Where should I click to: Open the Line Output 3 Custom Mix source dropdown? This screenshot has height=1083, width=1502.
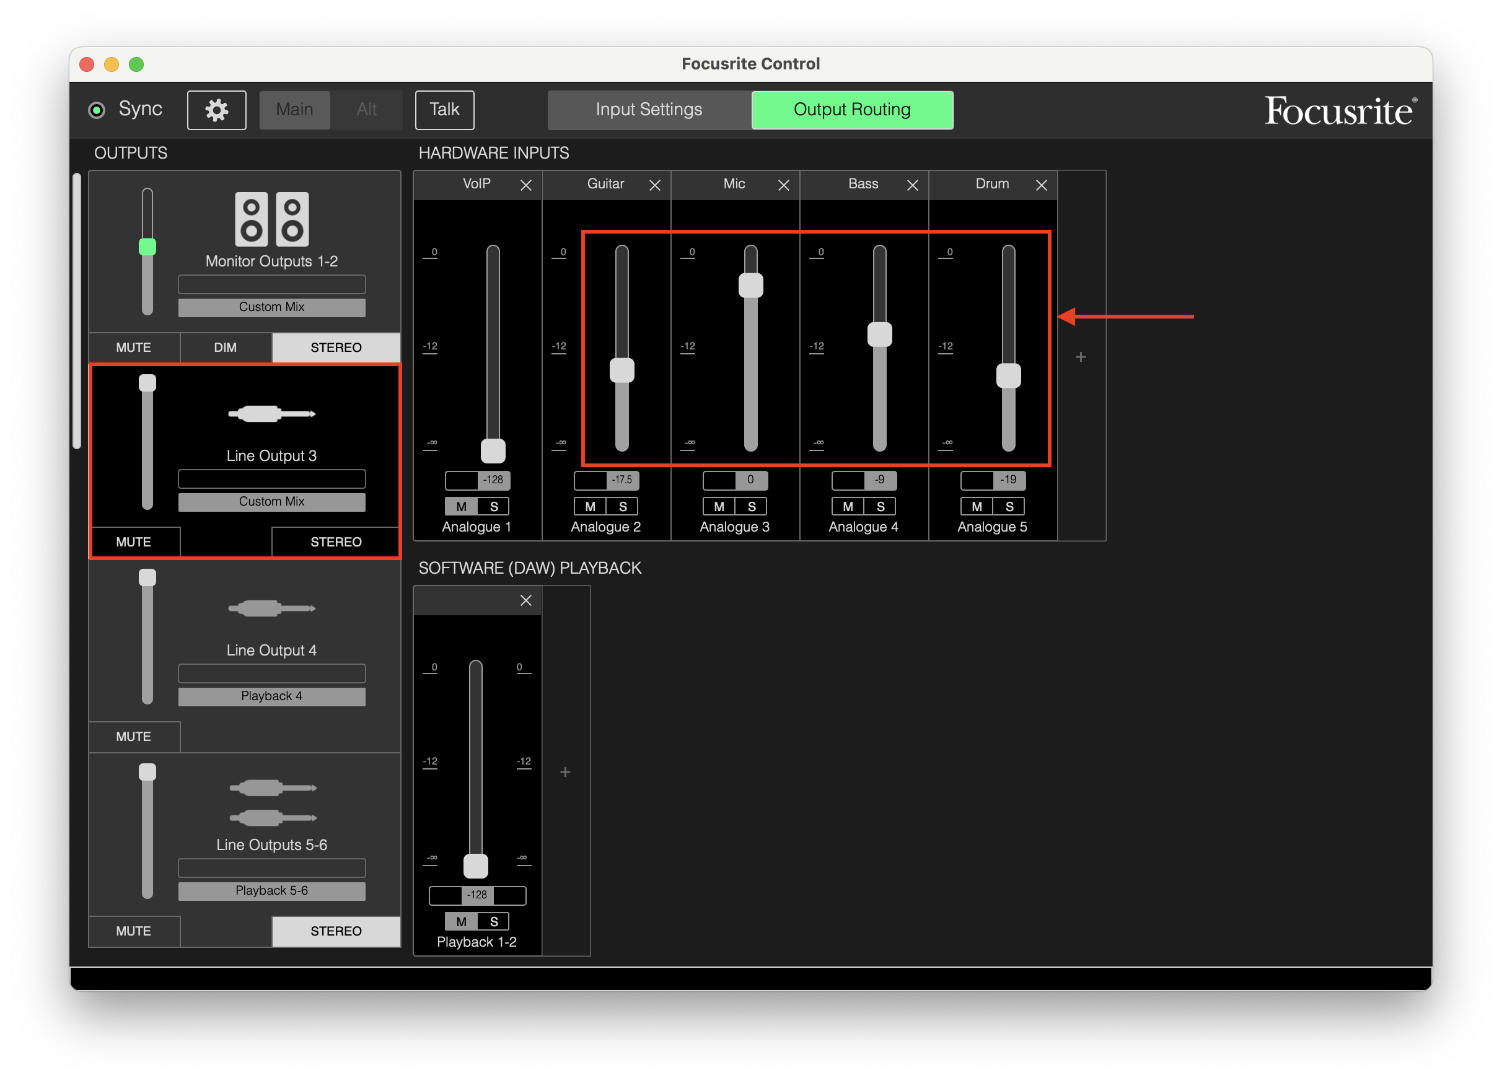271,502
